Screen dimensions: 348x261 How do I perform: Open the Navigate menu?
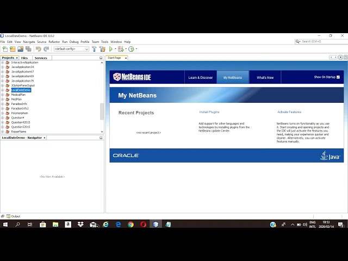click(x=29, y=42)
